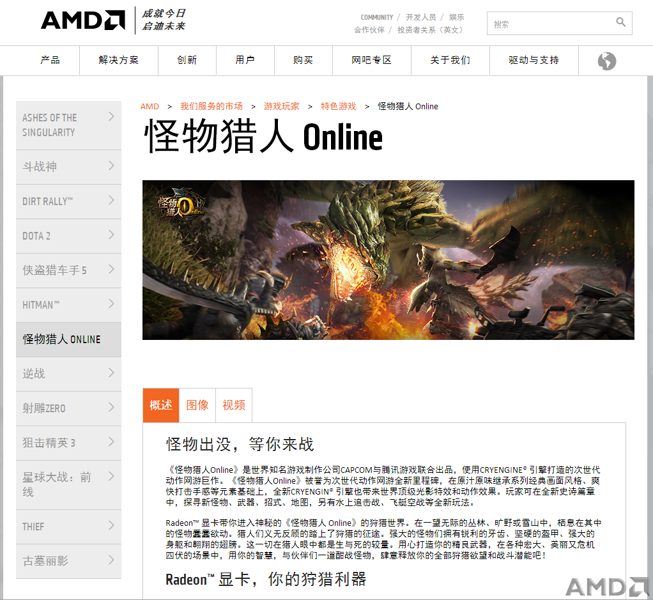Image resolution: width=653 pixels, height=600 pixels.
Task: Open the 网吧专区 navigation menu
Action: (x=371, y=60)
